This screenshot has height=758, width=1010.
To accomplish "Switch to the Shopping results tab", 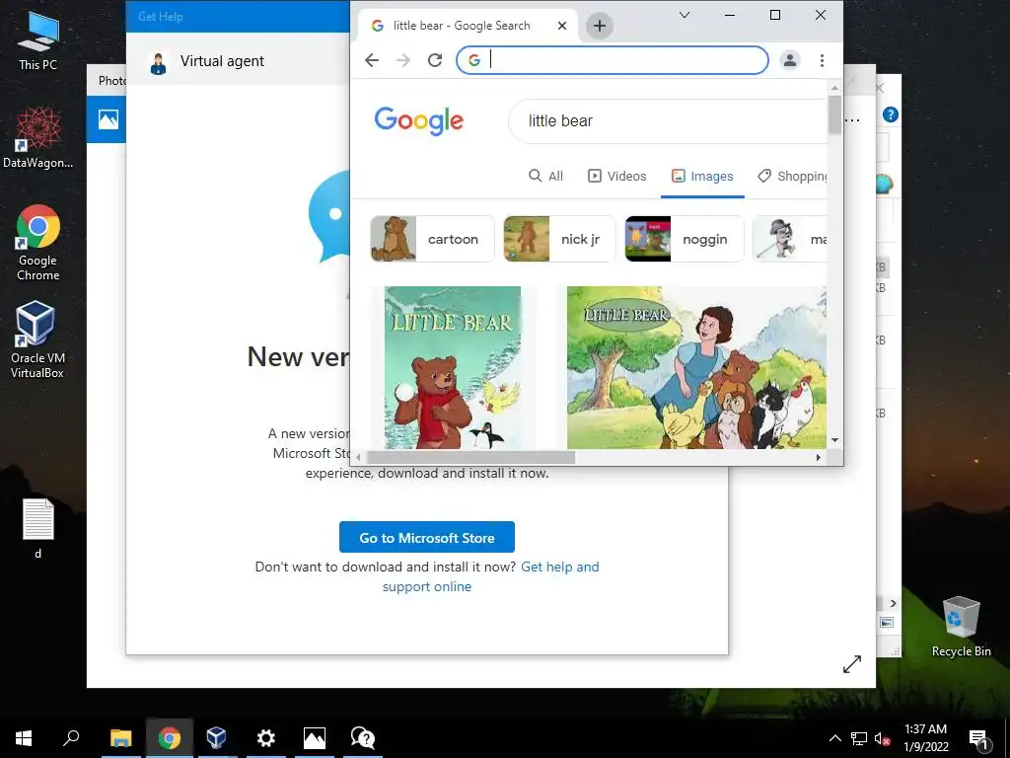I will click(x=792, y=176).
